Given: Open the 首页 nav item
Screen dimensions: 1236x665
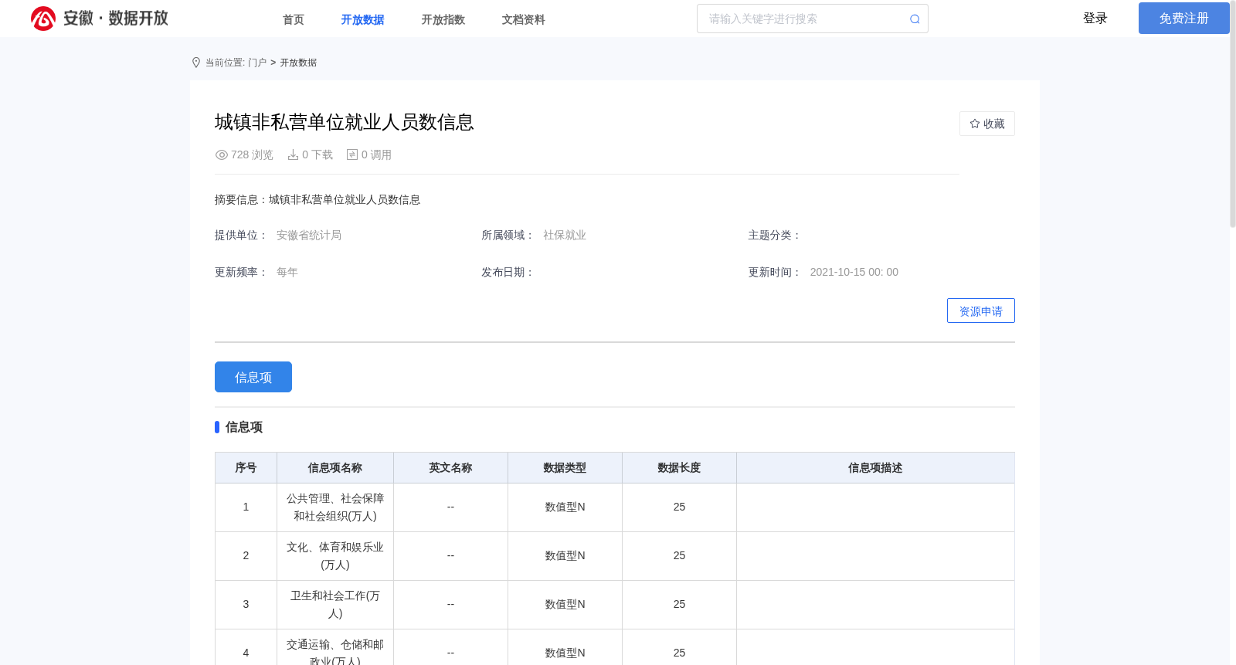Looking at the screenshot, I should [x=294, y=19].
